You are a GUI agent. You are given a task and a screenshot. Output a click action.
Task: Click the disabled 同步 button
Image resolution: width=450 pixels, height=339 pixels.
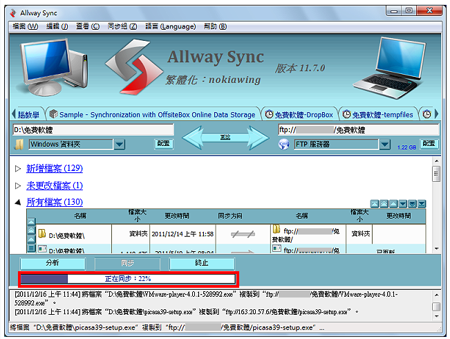[127, 263]
